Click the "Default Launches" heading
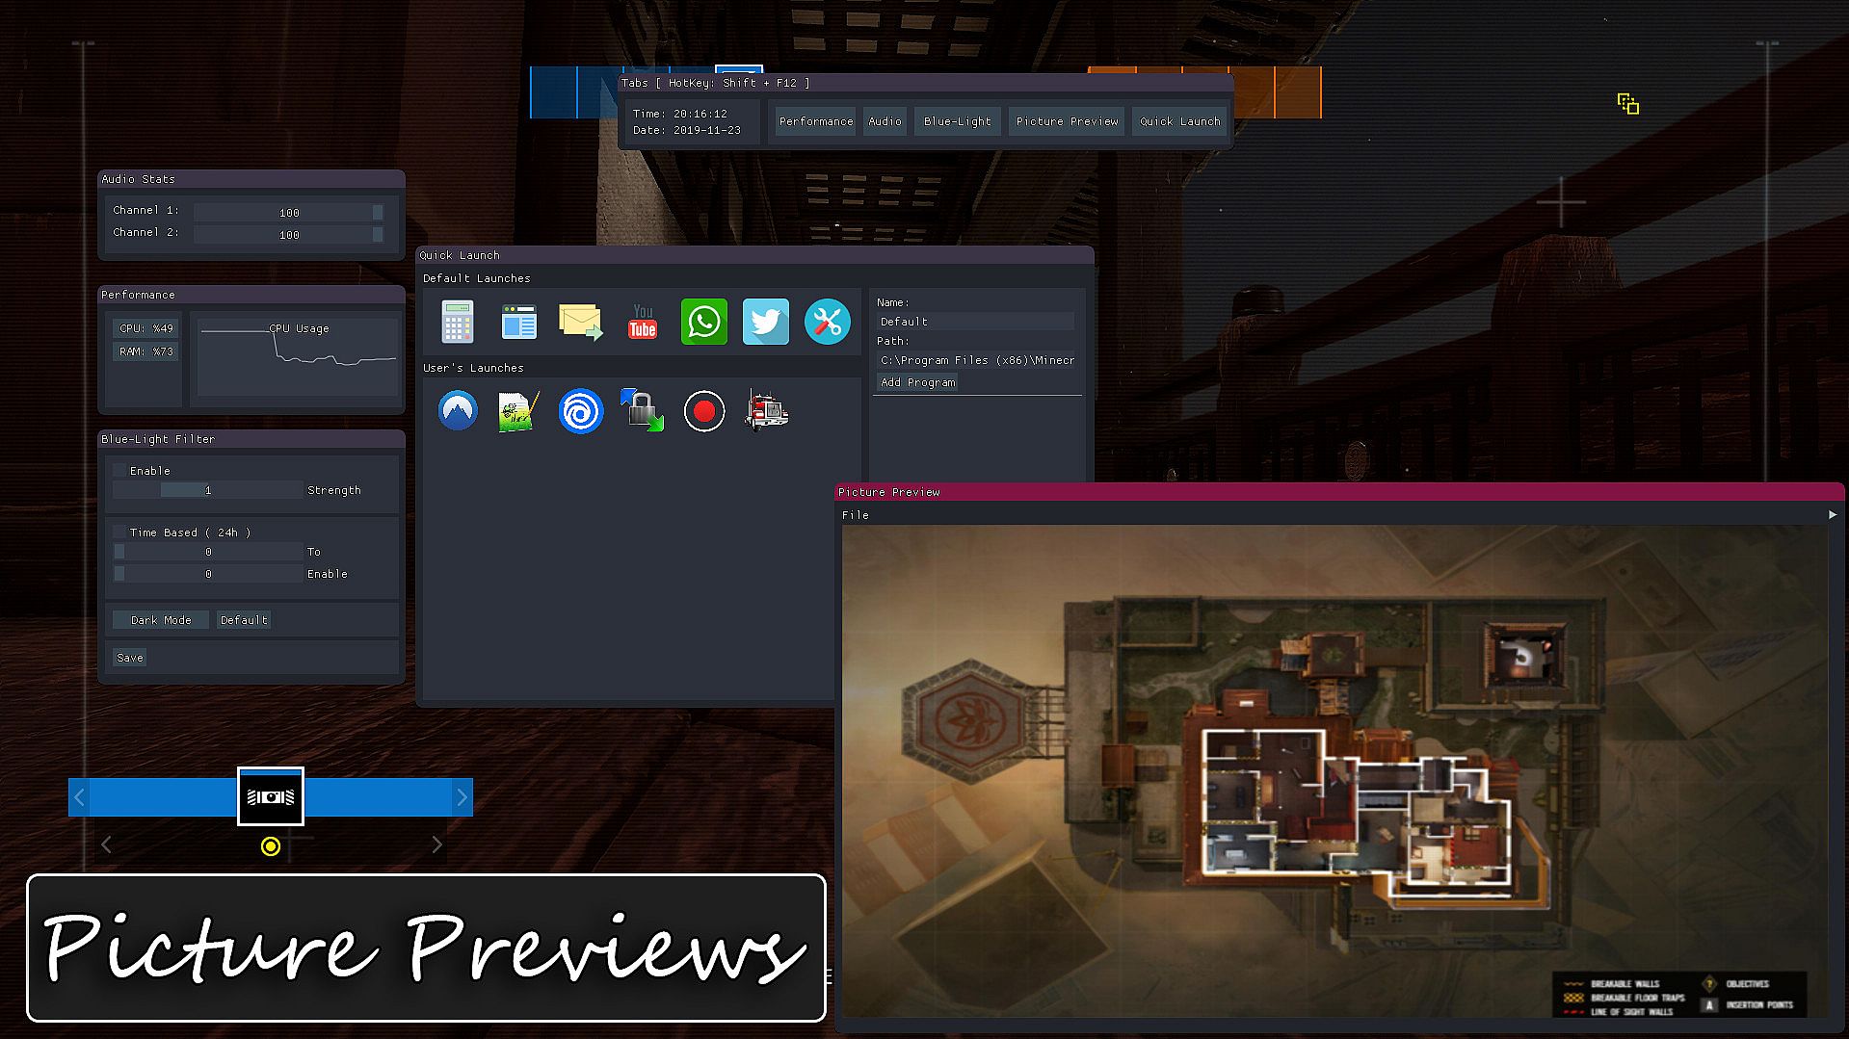This screenshot has width=1849, height=1039. point(477,278)
